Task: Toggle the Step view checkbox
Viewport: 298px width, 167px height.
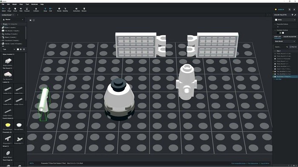Action: pyautogui.click(x=290, y=47)
